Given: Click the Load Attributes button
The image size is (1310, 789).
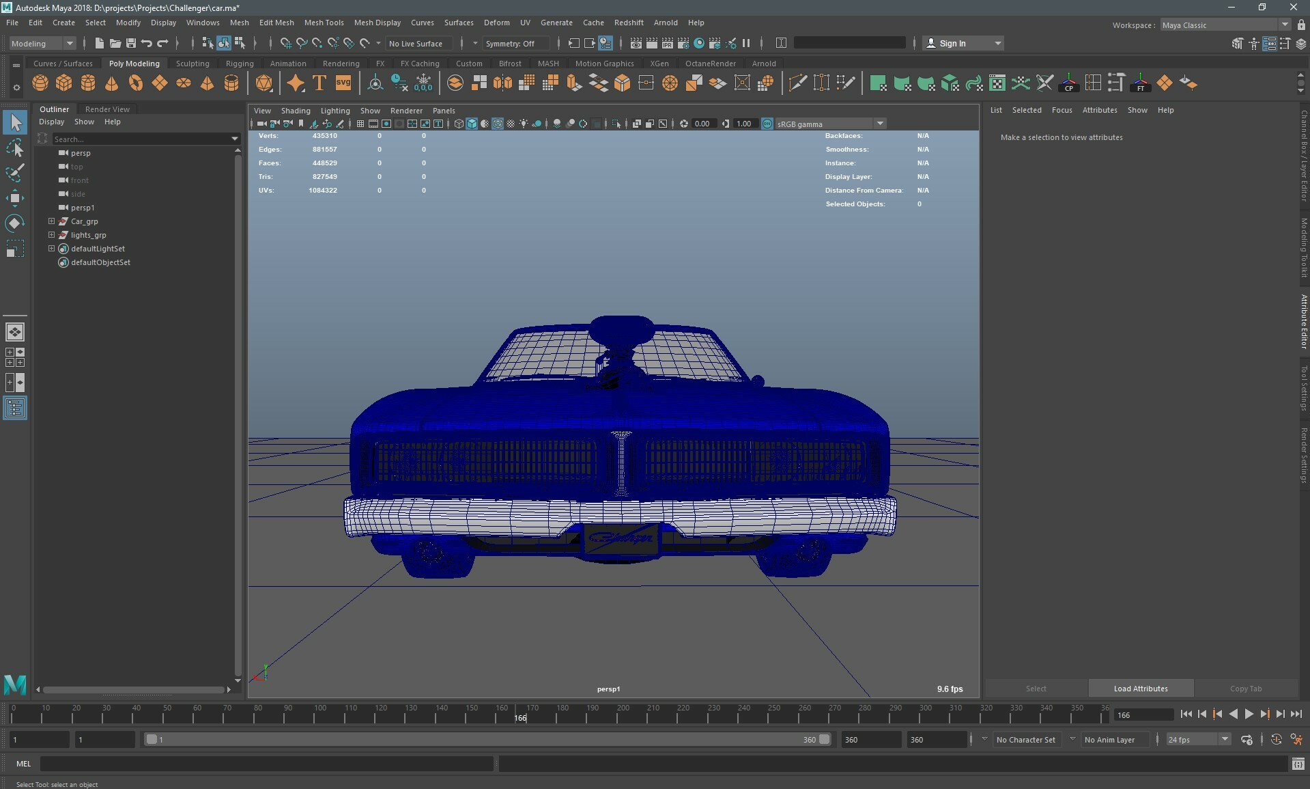Looking at the screenshot, I should point(1140,689).
